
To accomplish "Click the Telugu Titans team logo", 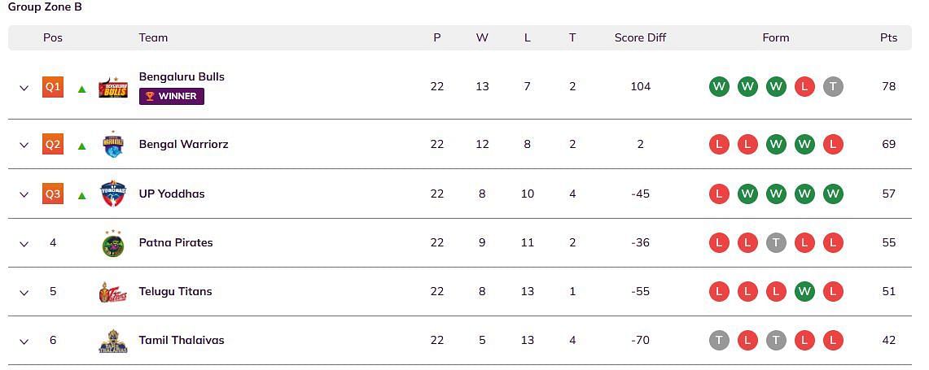I will click(x=113, y=292).
